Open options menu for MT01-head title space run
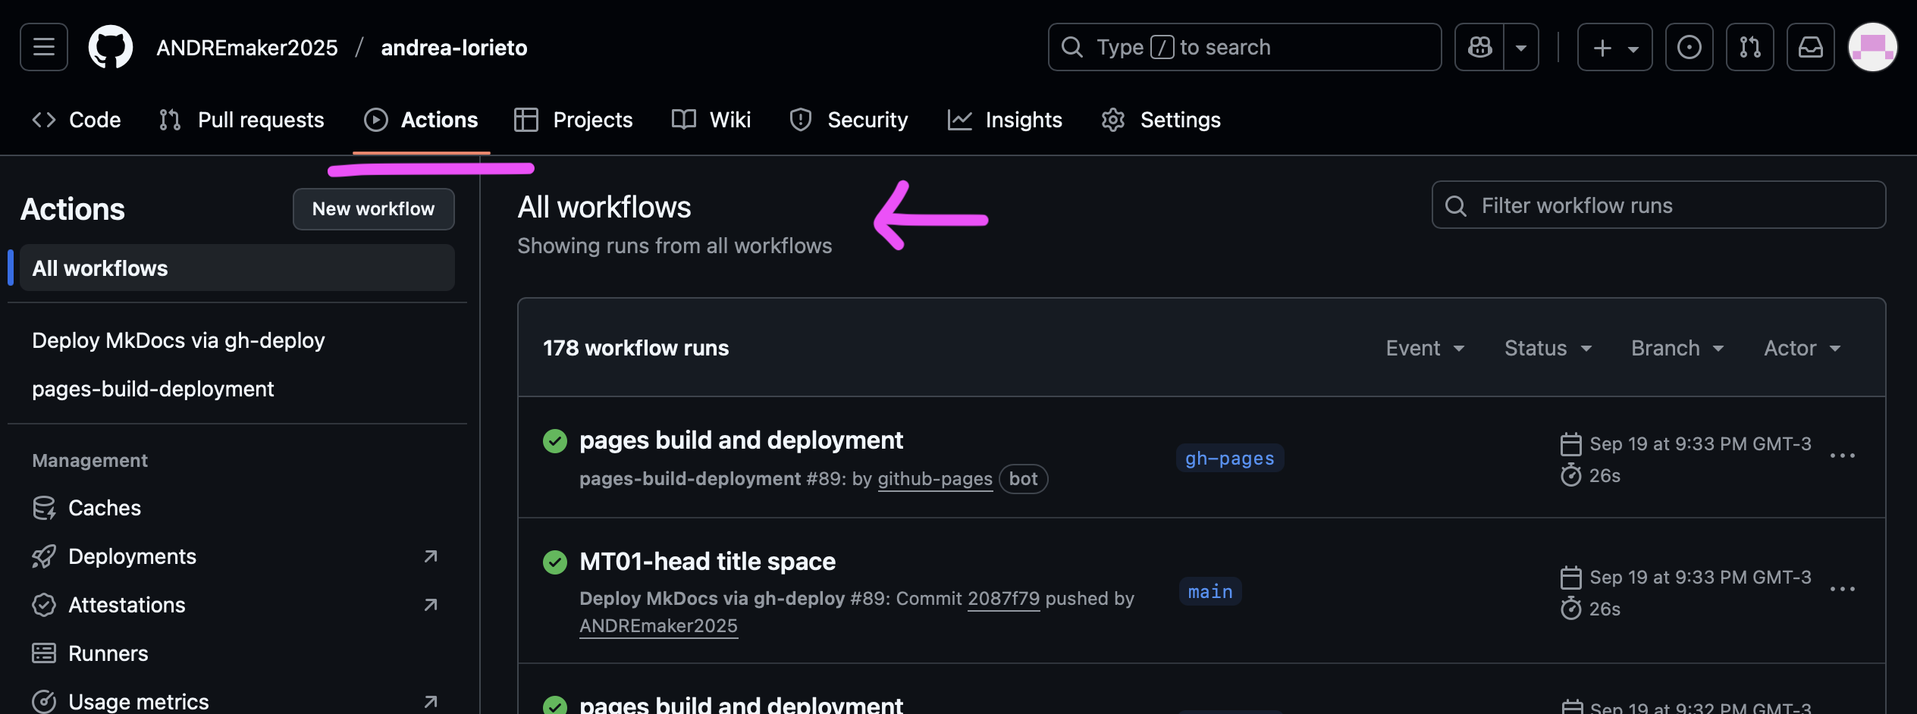The height and width of the screenshot is (714, 1917). pos(1842,589)
